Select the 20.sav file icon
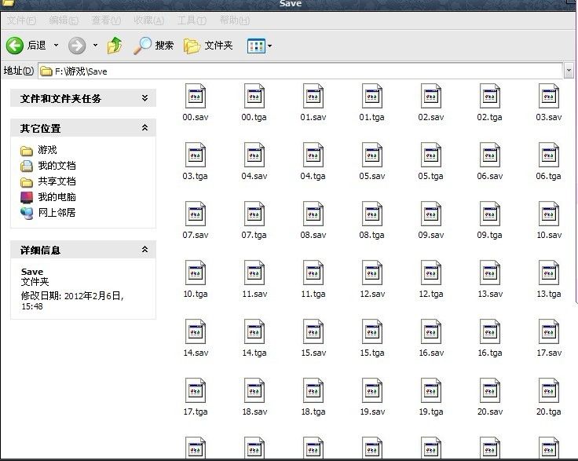The image size is (578, 461). [489, 392]
